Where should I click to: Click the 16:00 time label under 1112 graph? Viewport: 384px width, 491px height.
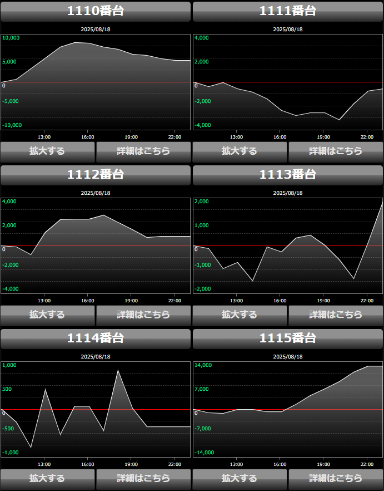88,301
